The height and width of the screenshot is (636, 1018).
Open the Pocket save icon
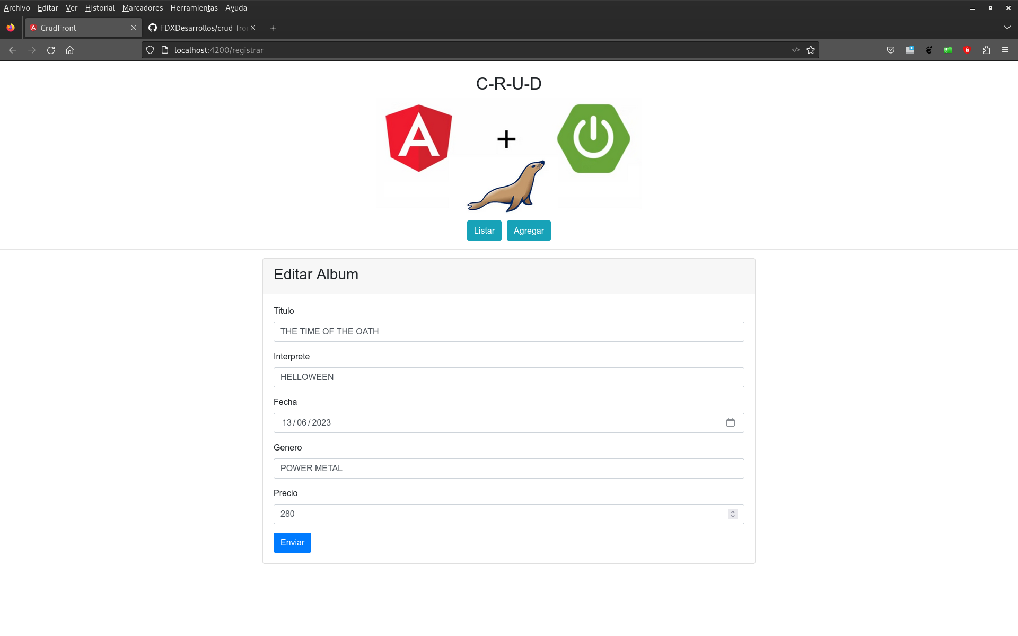[891, 50]
